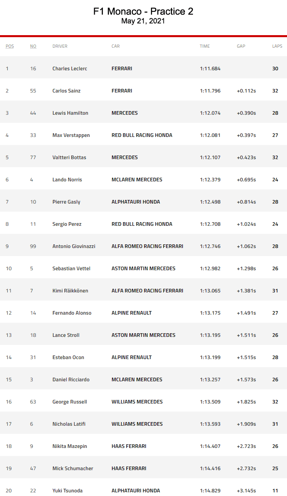Select Lewis Hamilton in the results
This screenshot has height=496, width=287.
pos(70,113)
